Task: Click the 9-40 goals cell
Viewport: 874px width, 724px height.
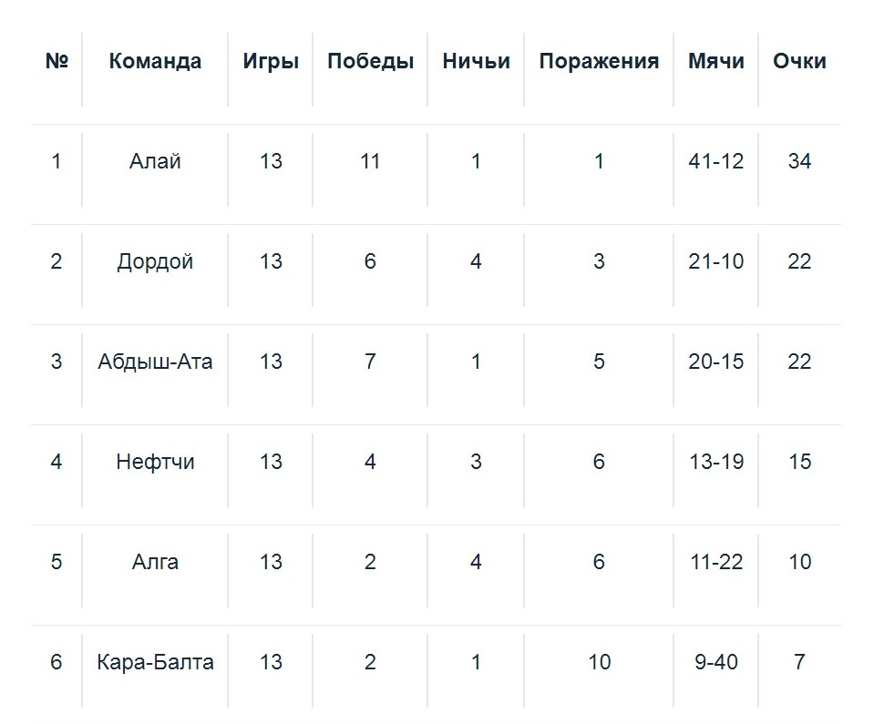Action: coord(716,663)
